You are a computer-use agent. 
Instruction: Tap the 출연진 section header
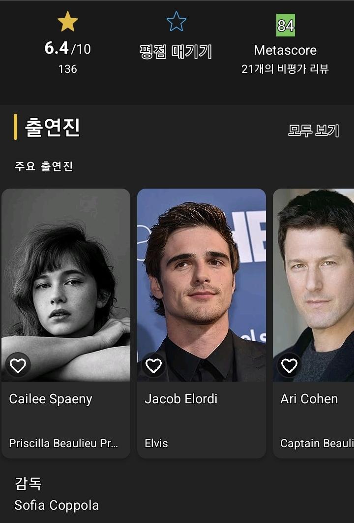(x=52, y=127)
